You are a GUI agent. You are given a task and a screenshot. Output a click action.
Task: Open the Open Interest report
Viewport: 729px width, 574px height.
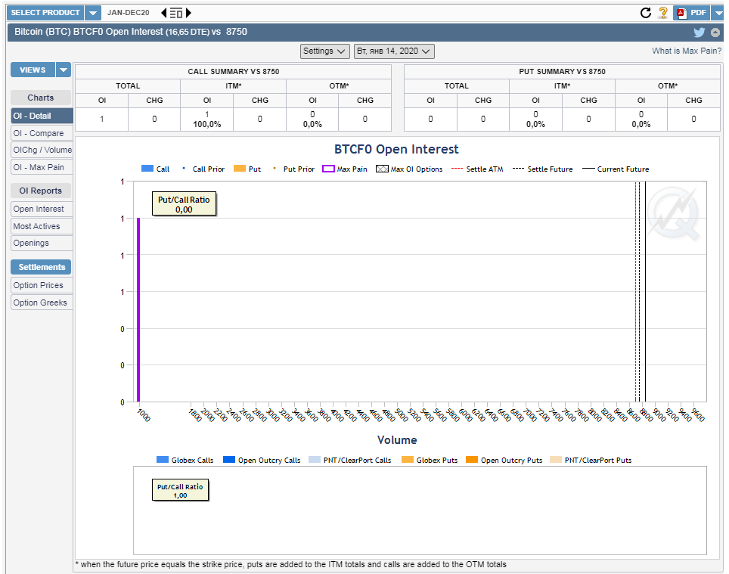(x=42, y=209)
